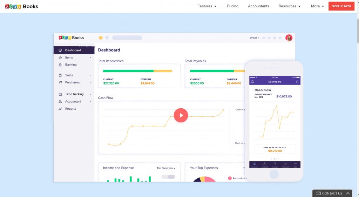
Task: Expand the Resources dropdown menu
Action: tap(289, 6)
